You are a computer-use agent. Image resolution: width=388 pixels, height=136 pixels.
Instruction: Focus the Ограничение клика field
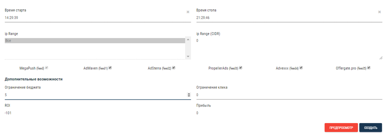(289, 95)
